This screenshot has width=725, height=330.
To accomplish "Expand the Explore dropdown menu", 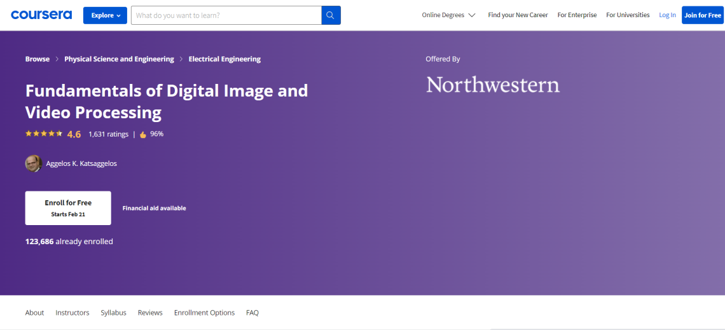I will point(105,15).
